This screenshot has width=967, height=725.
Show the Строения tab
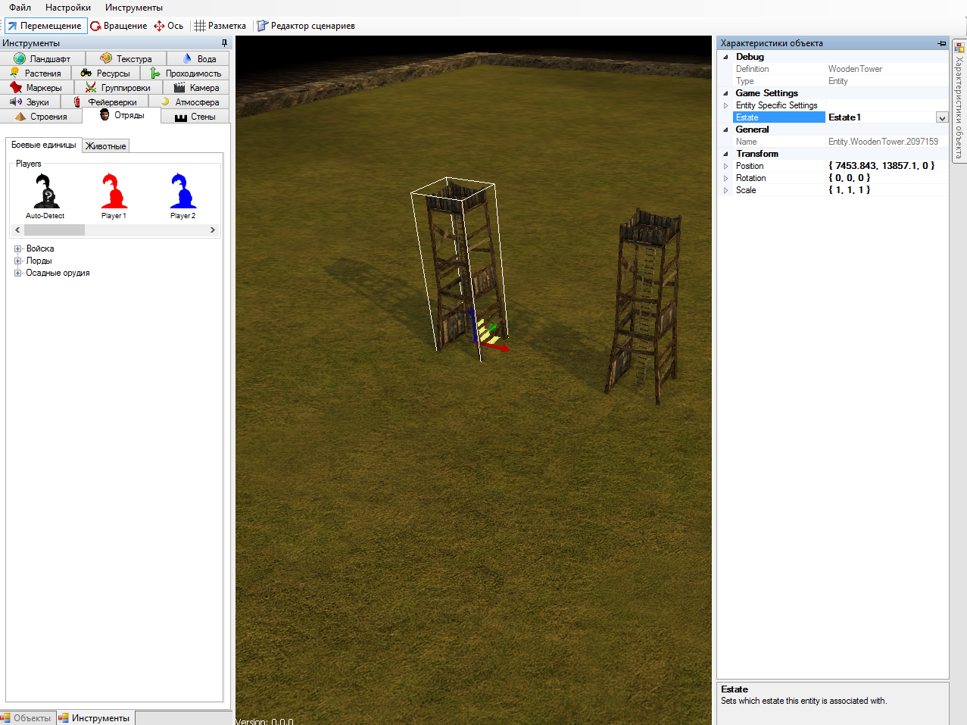pyautogui.click(x=41, y=116)
